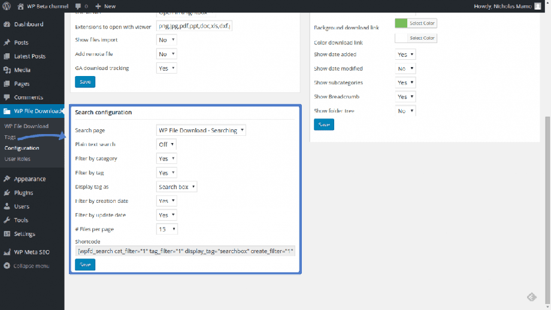Click Select Color for Color download link
The width and height of the screenshot is (551, 310).
click(422, 38)
